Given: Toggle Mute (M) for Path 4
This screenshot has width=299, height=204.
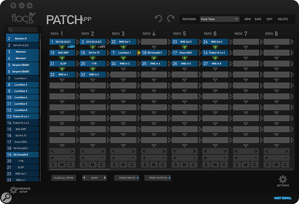Looking at the screenshot, I should click(154, 165).
